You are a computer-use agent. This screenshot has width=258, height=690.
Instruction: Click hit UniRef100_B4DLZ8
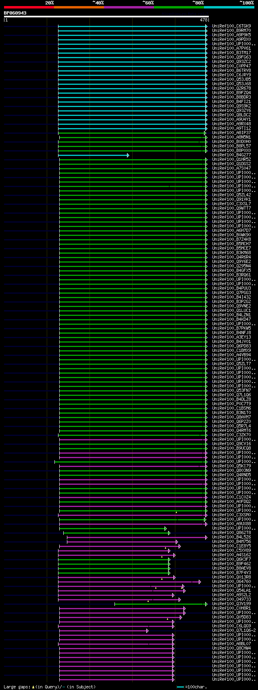point(231,399)
